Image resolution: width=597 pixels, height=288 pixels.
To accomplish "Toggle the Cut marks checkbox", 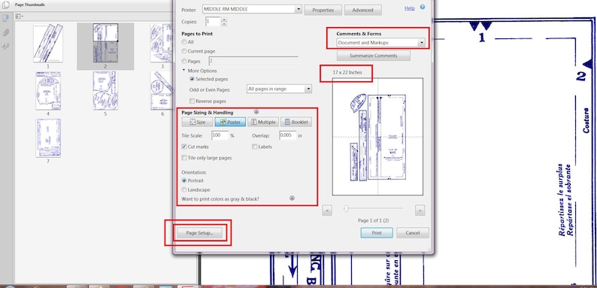I will point(184,147).
